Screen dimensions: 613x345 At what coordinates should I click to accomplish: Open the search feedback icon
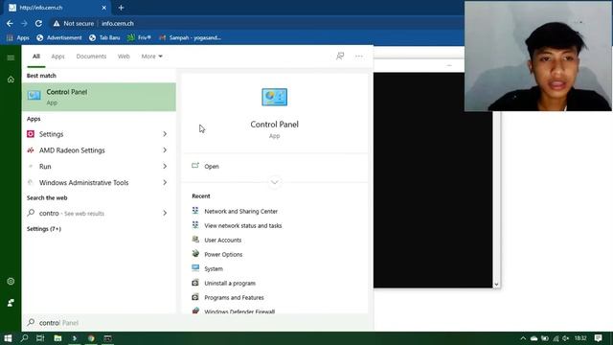(340, 57)
